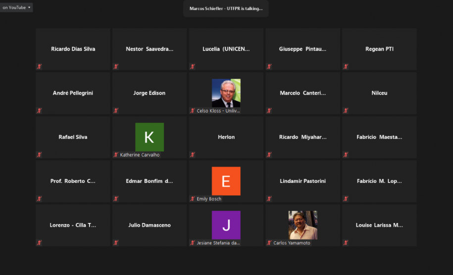Click the muted mic icon beside Katherine Carvalho's name
The height and width of the screenshot is (275, 453).
coord(116,155)
